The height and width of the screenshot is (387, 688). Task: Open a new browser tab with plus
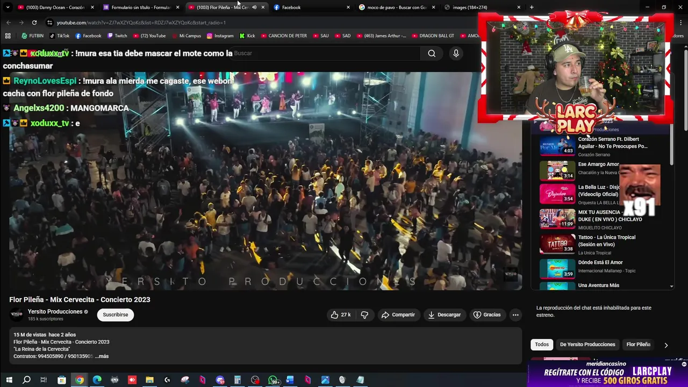[532, 7]
